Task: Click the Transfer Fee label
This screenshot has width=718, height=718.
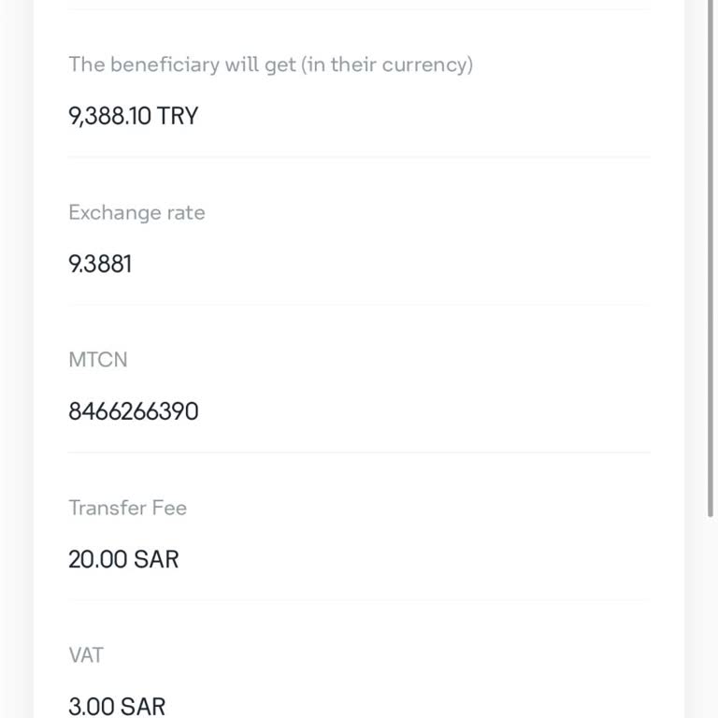Action: coord(127,508)
